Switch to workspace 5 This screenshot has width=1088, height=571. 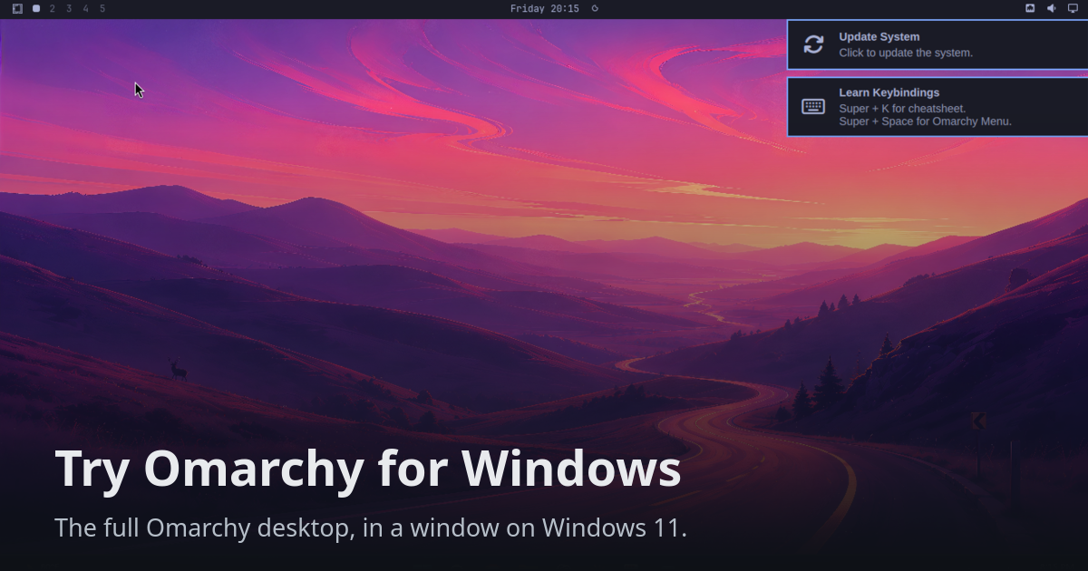102,8
